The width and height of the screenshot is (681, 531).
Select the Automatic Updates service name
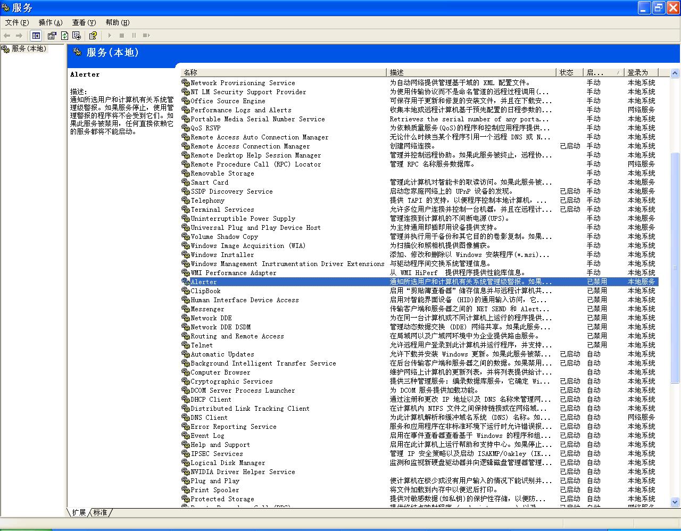(x=222, y=354)
